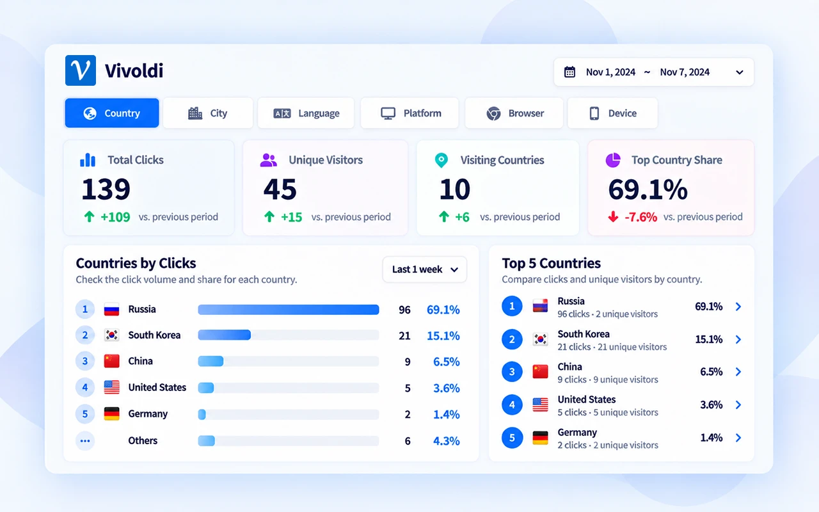Switch to the Country tab

click(112, 113)
